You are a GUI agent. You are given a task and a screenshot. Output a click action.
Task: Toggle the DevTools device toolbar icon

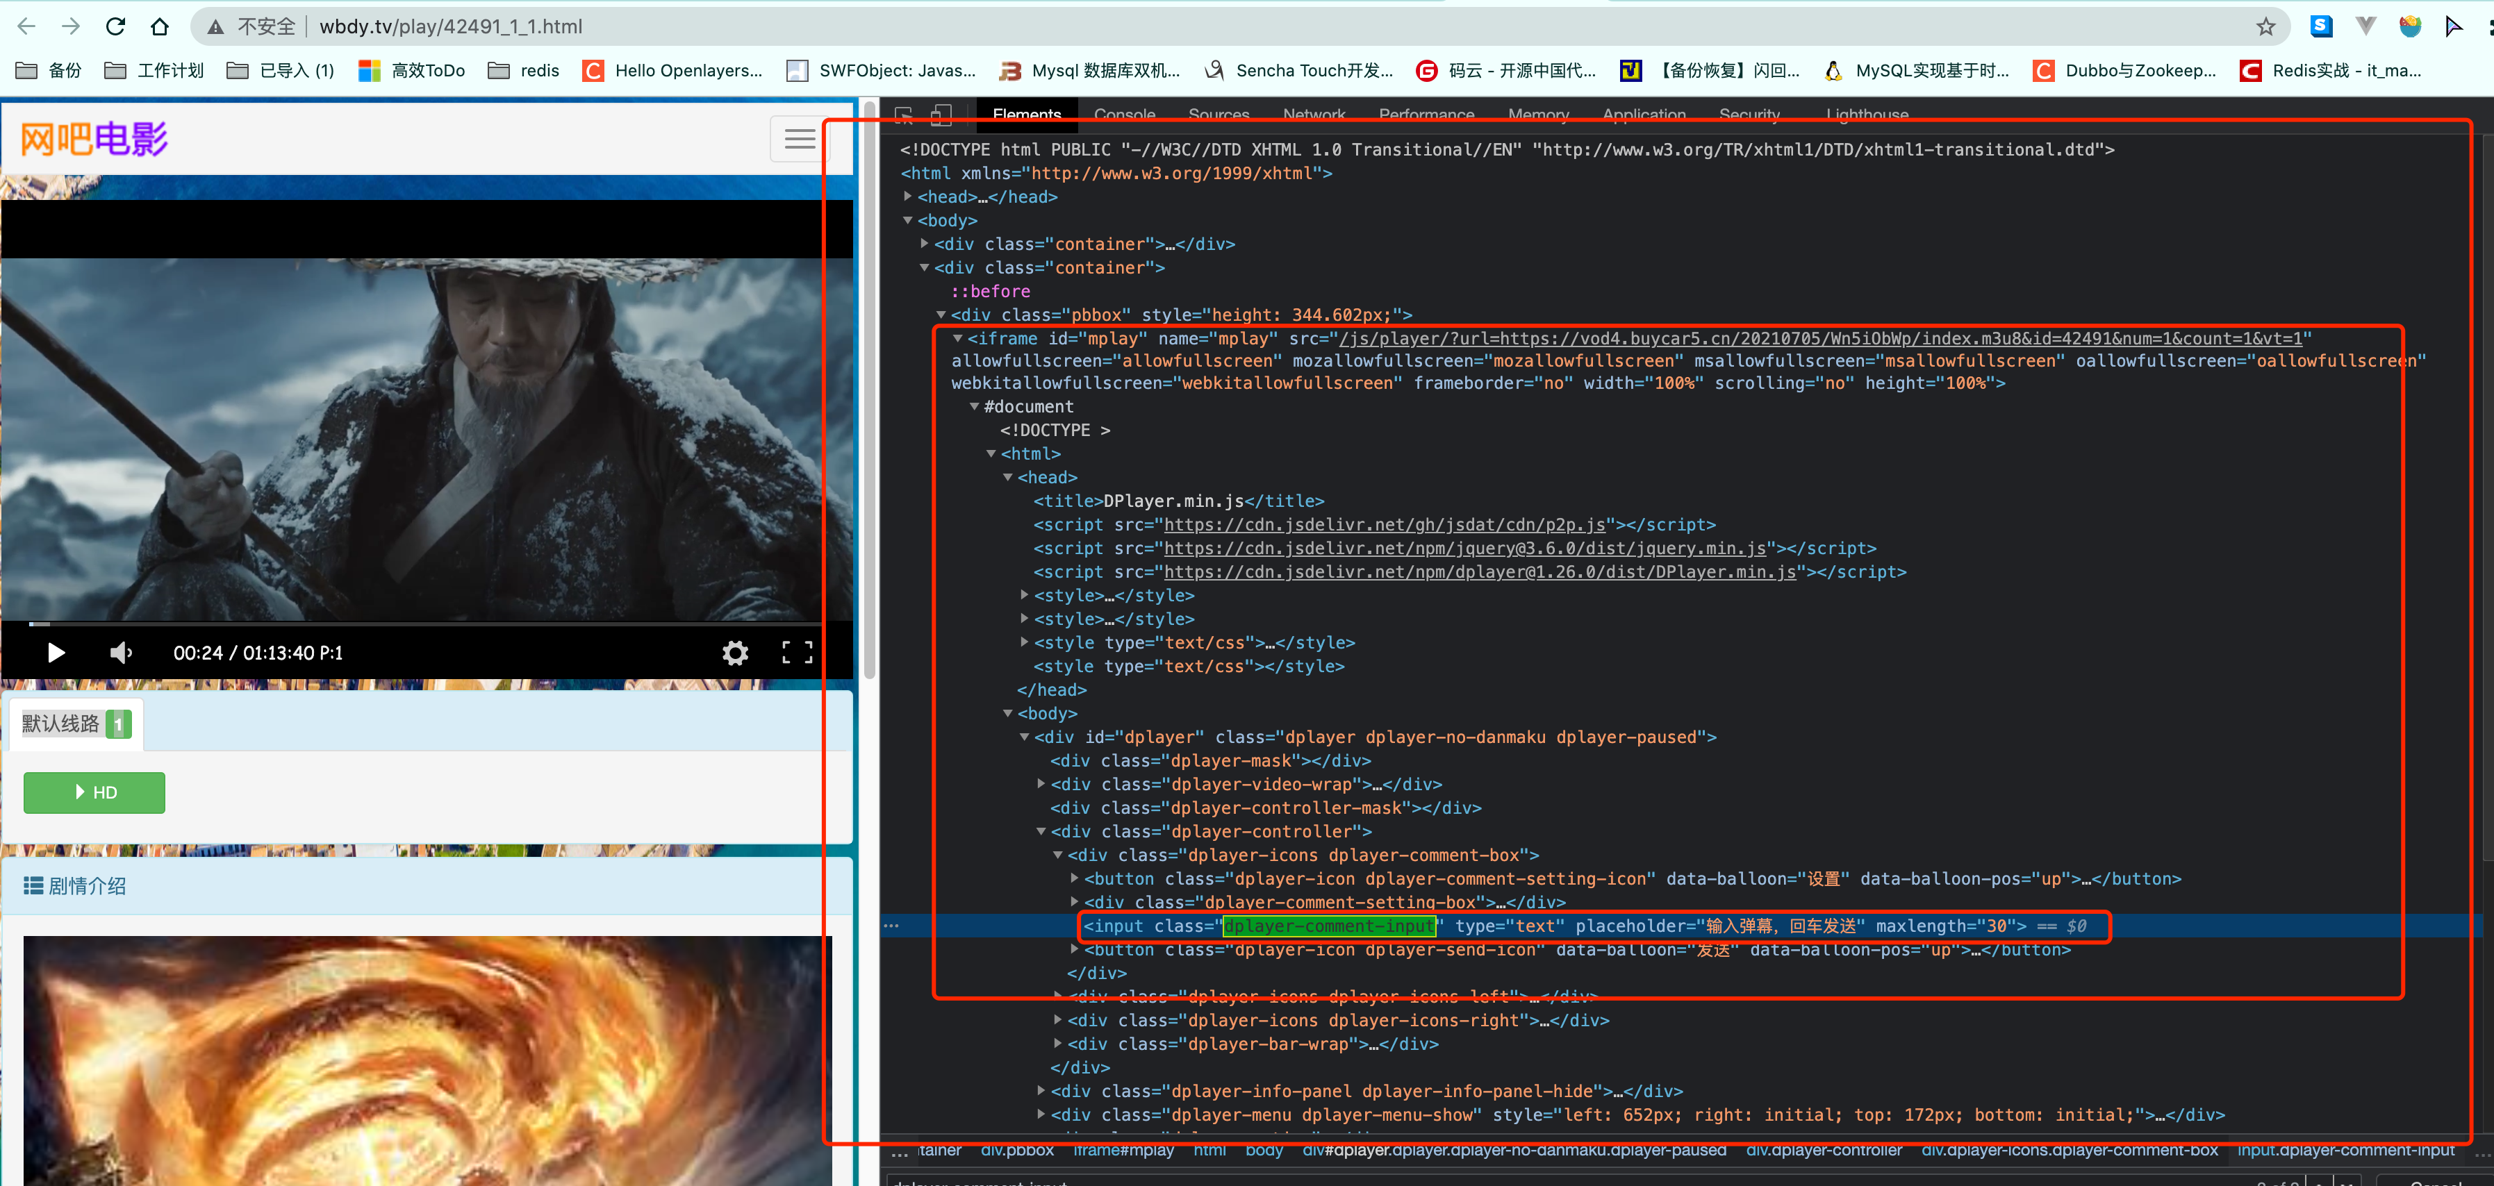941,115
